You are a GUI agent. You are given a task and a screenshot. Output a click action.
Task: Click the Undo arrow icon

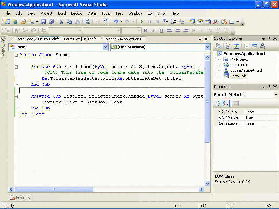(x=116, y=22)
